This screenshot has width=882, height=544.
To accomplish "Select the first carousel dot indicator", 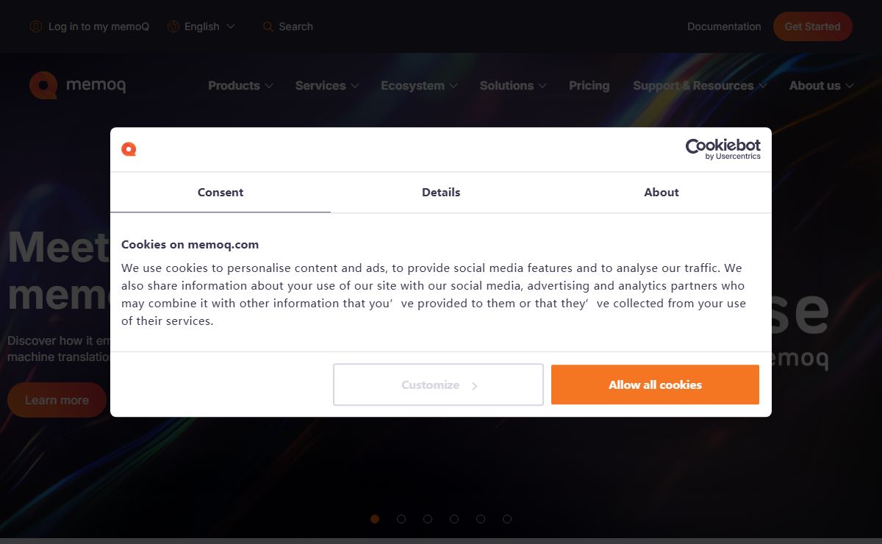I will click(x=375, y=519).
